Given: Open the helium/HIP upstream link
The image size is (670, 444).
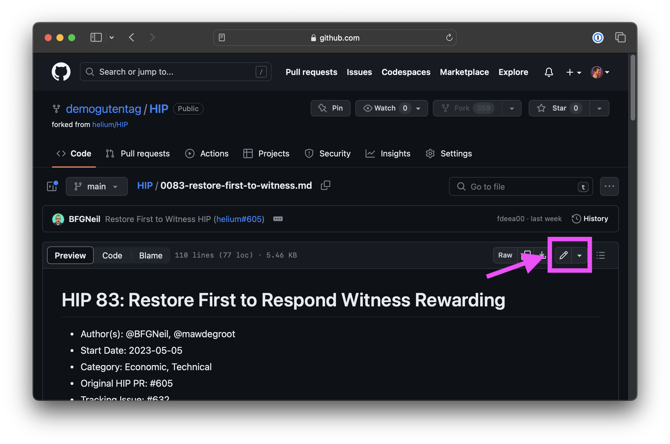Looking at the screenshot, I should click(x=110, y=125).
